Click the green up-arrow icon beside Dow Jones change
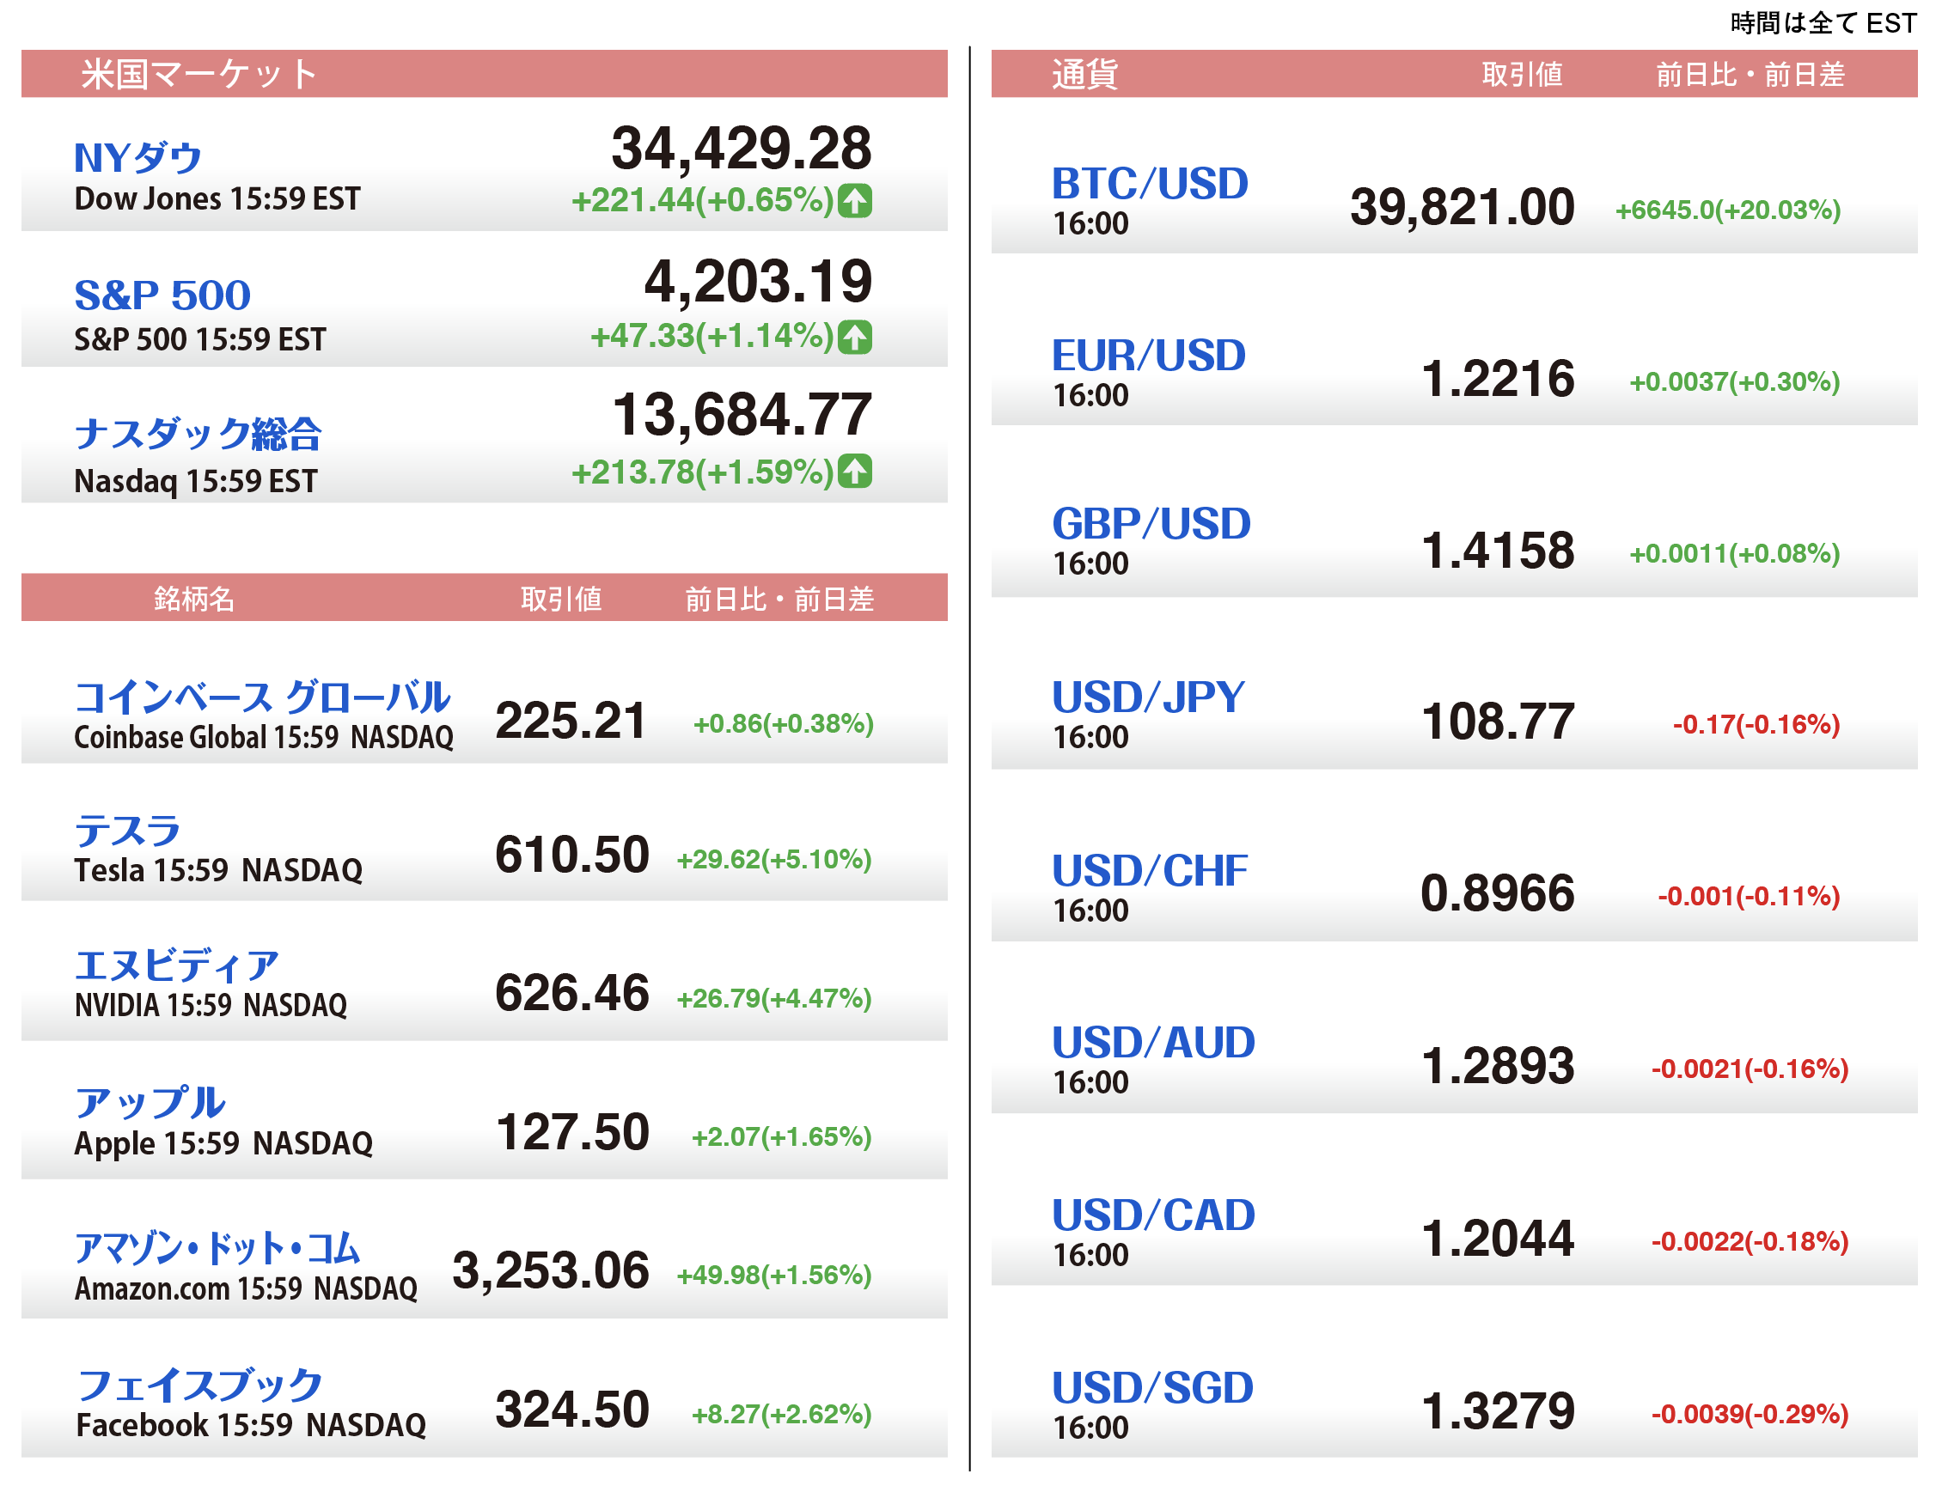1942x1486 pixels. pos(856,201)
